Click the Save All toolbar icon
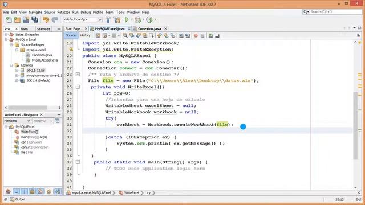This screenshot has height=205, width=365. coord(35,20)
